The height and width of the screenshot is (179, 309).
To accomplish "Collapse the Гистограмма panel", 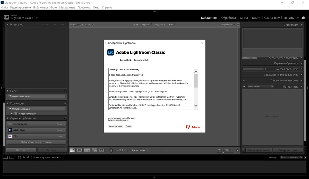I will click(301, 25).
